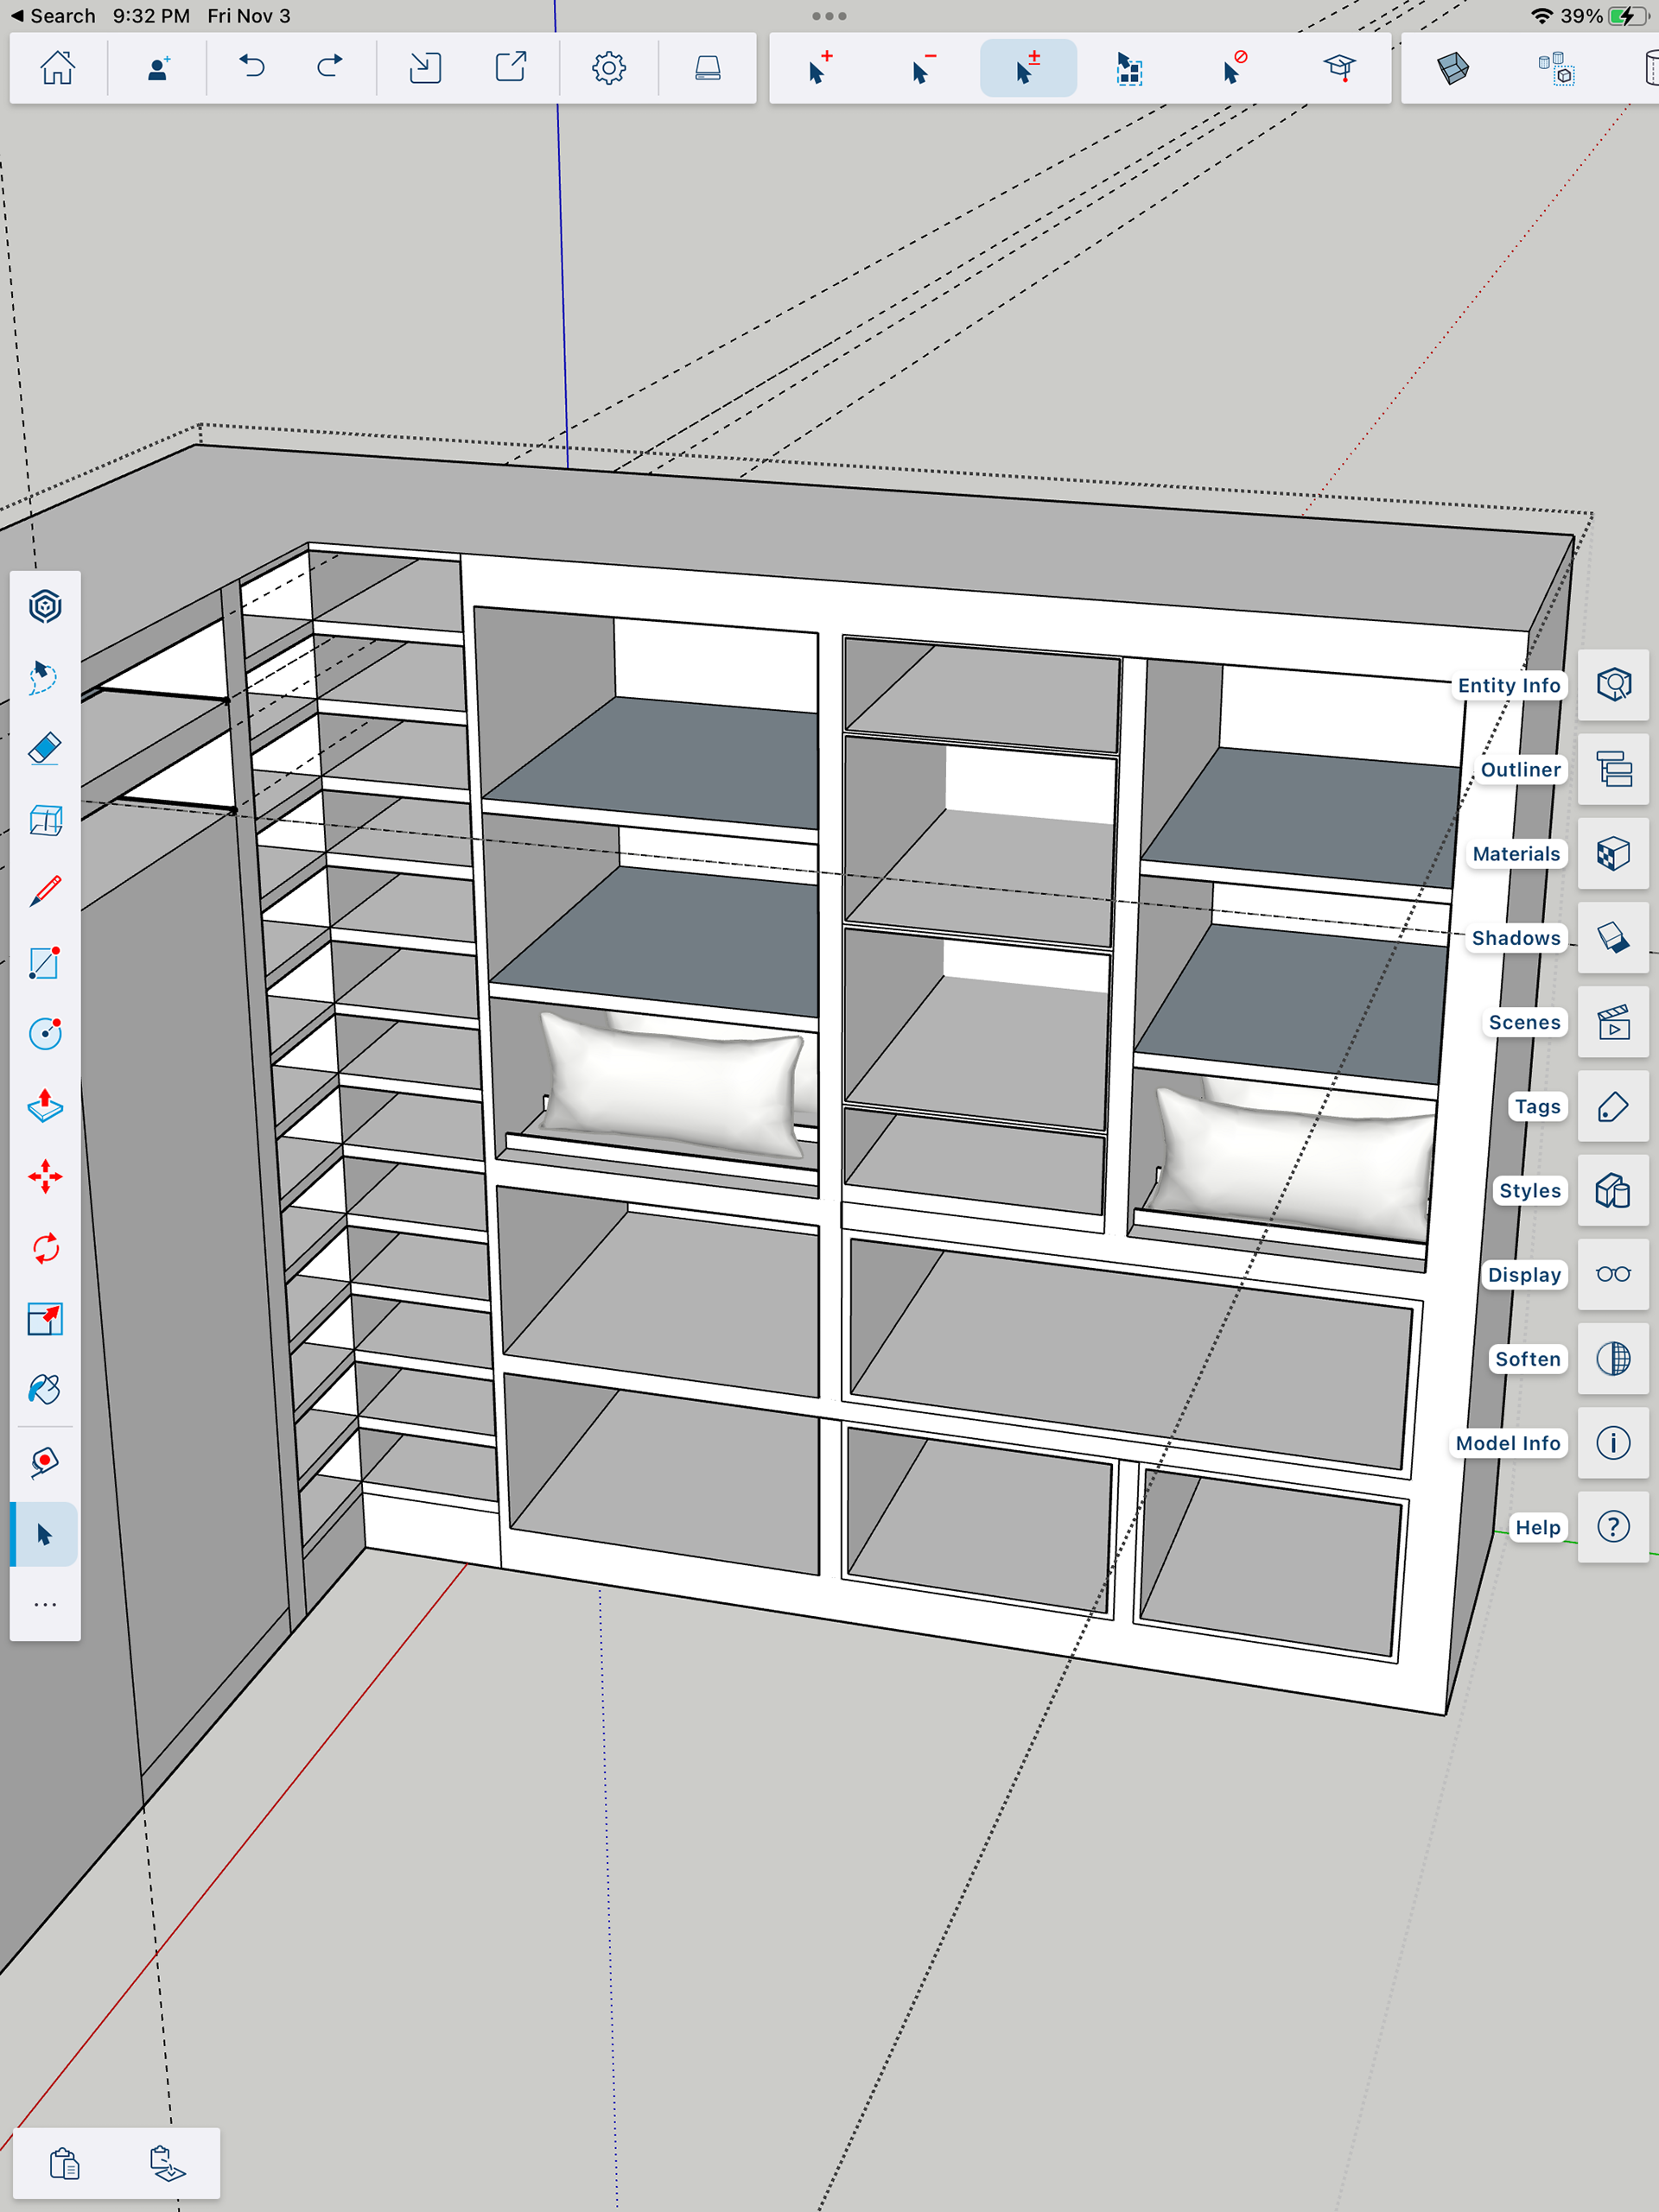
Task: Toggle add/subtract selection mode (plus-minus cursor)
Action: point(1027,68)
